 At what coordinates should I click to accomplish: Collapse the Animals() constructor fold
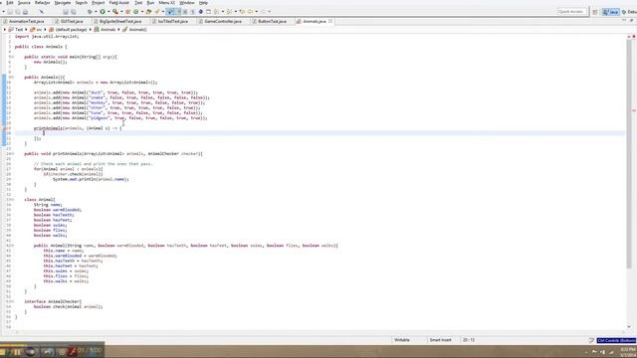click(x=13, y=78)
